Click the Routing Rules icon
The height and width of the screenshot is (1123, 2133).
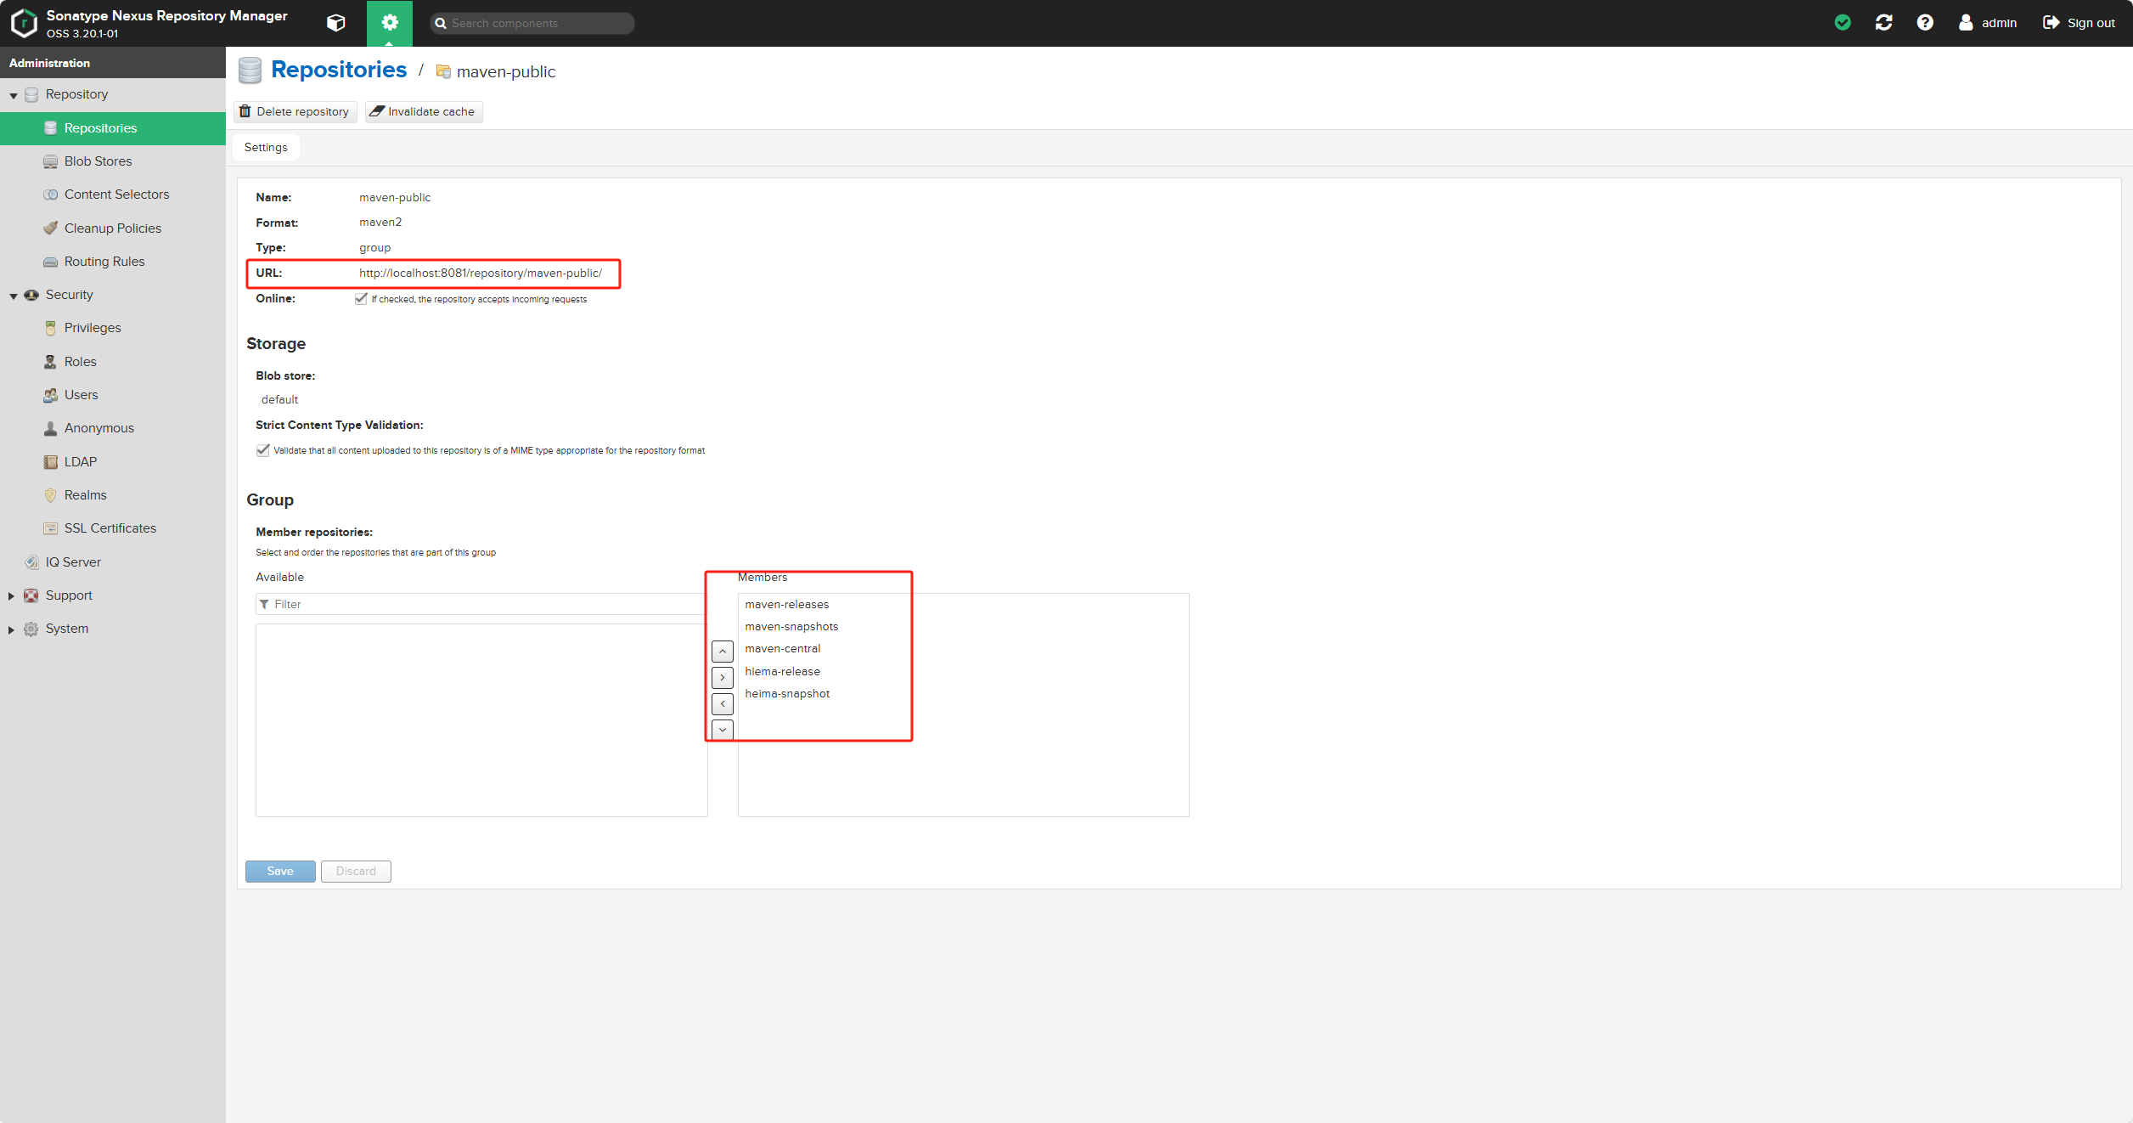click(x=51, y=262)
